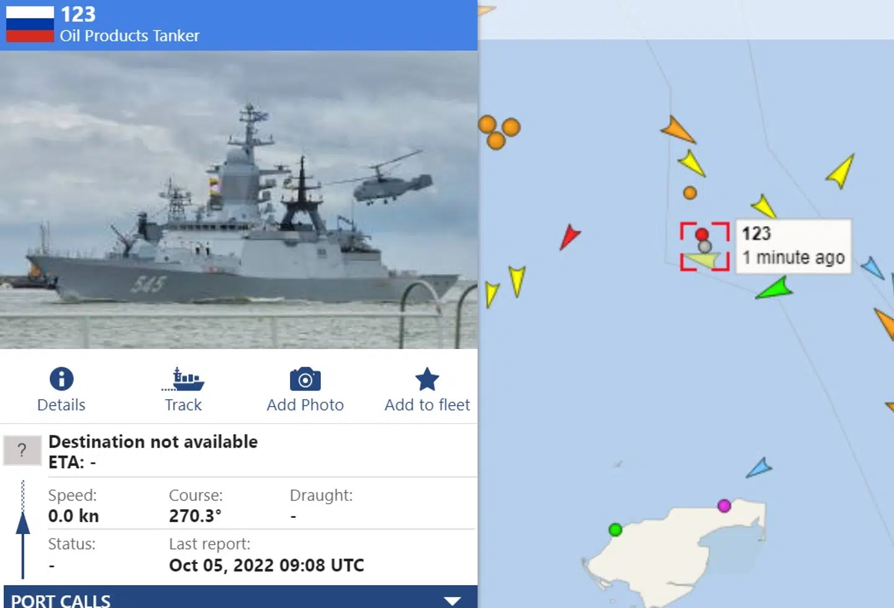Image resolution: width=894 pixels, height=608 pixels.
Task: Click the green port dot on island
Action: coord(615,530)
